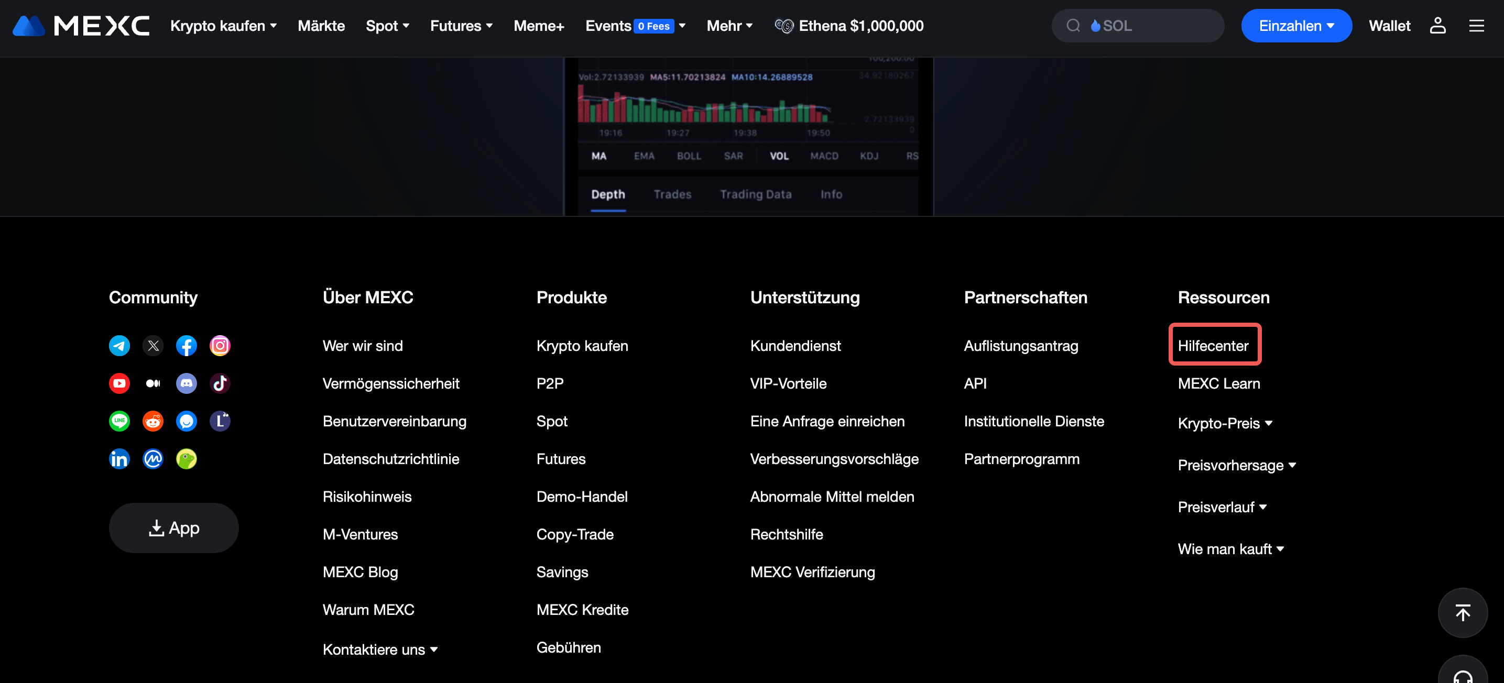Click the MEXC logo
The height and width of the screenshot is (683, 1504).
pos(81,26)
